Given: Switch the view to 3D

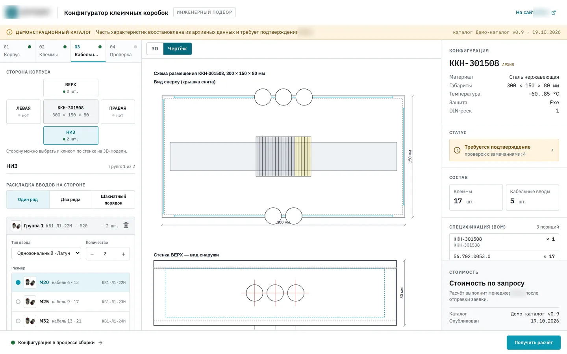Looking at the screenshot, I should tap(155, 49).
